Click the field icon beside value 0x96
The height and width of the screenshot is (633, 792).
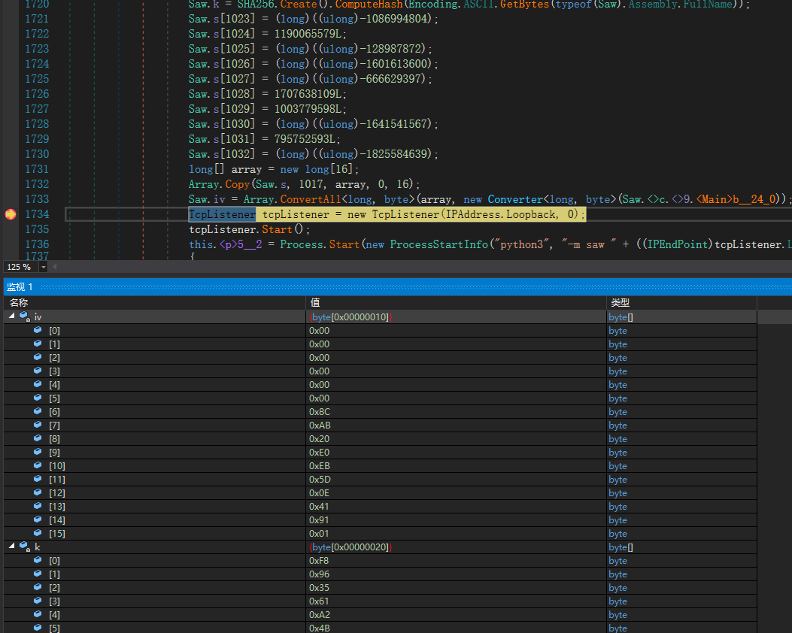(x=38, y=574)
